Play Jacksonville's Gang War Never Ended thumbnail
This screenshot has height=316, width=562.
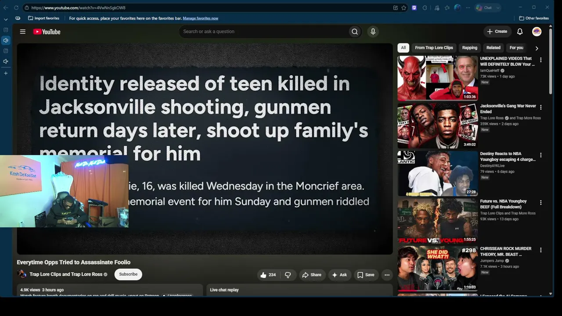pyautogui.click(x=437, y=126)
